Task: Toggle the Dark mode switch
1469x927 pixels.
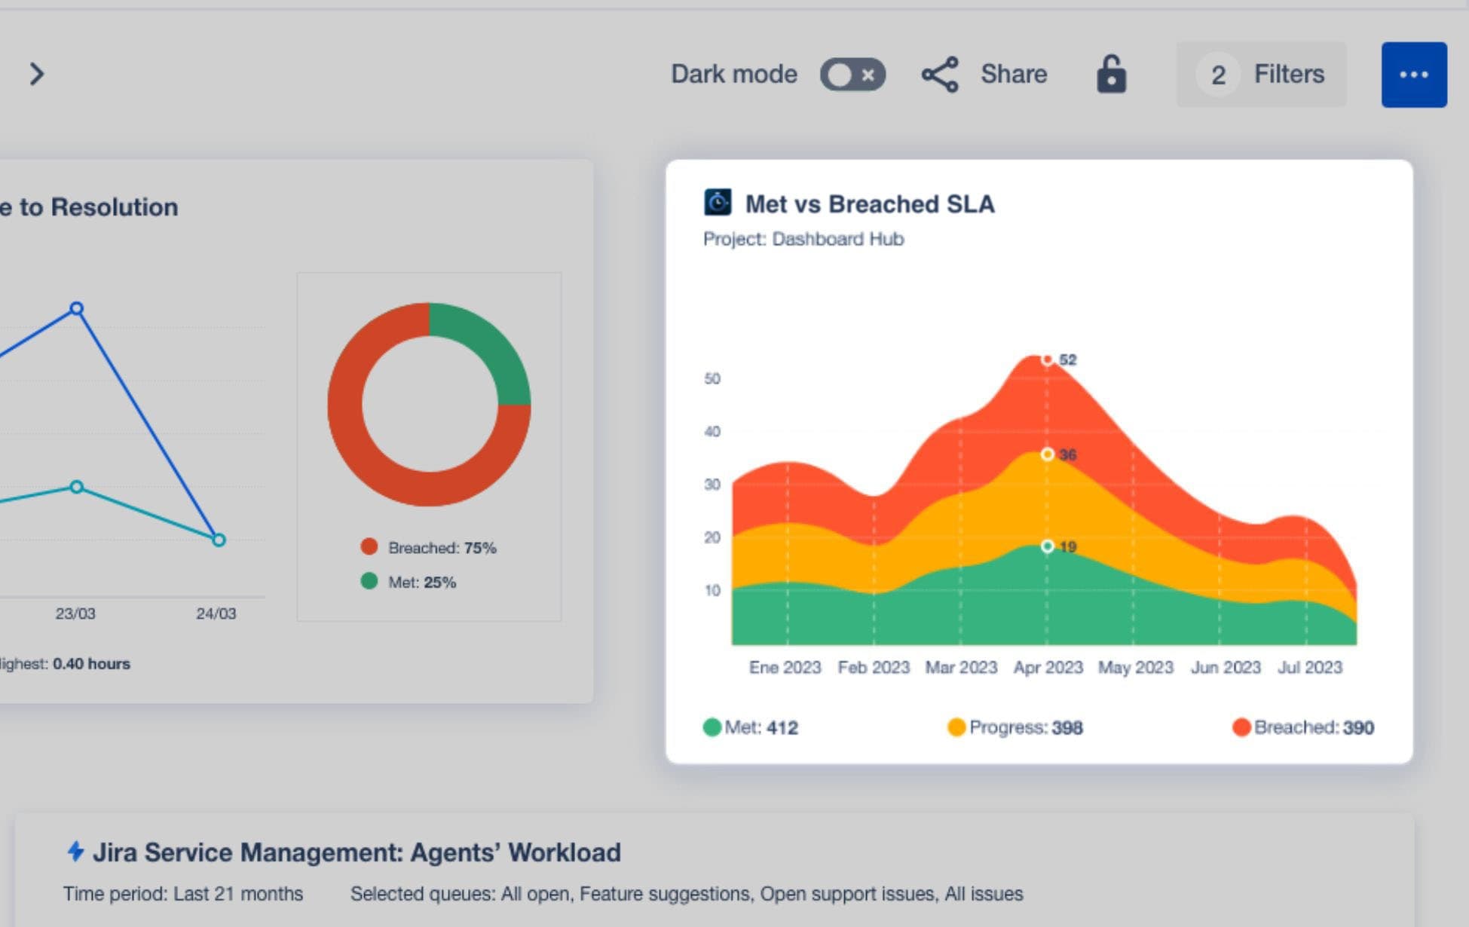Action: pos(852,75)
